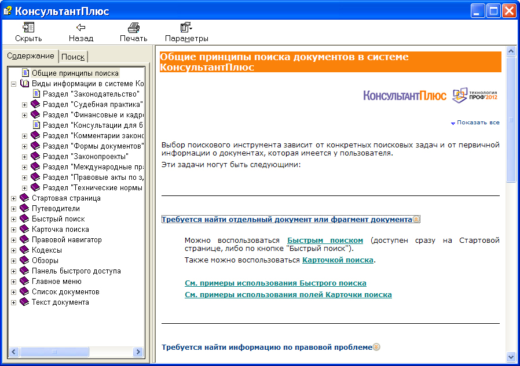Open См. примеры использования полей Карточки поиска
Viewport: 520px width, 366px height.
288,295
